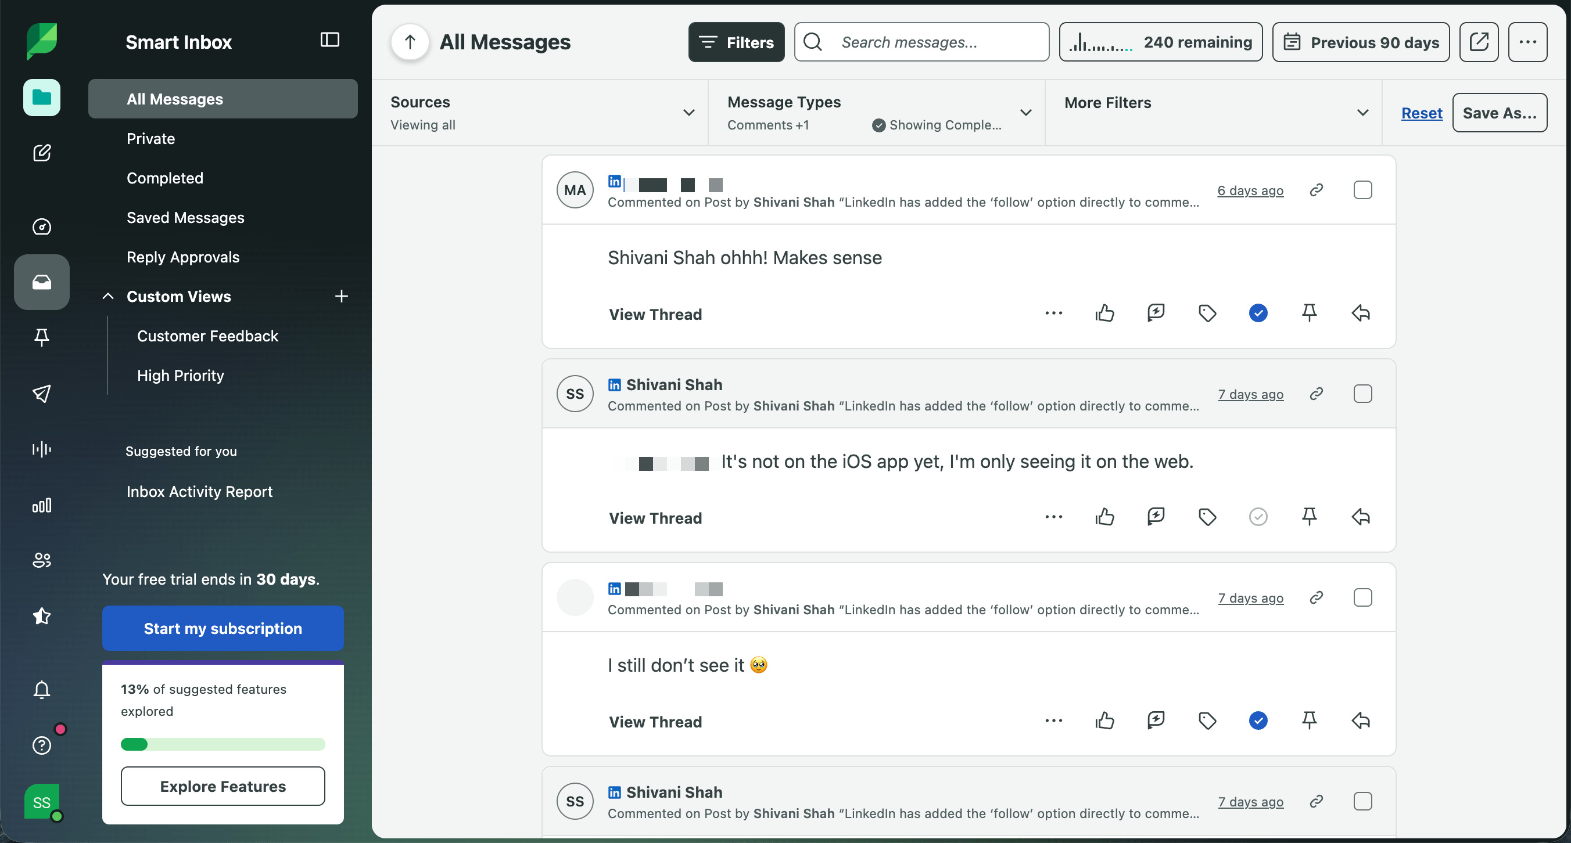Select checkbox on bottom Shivani Shah message

(x=1362, y=801)
